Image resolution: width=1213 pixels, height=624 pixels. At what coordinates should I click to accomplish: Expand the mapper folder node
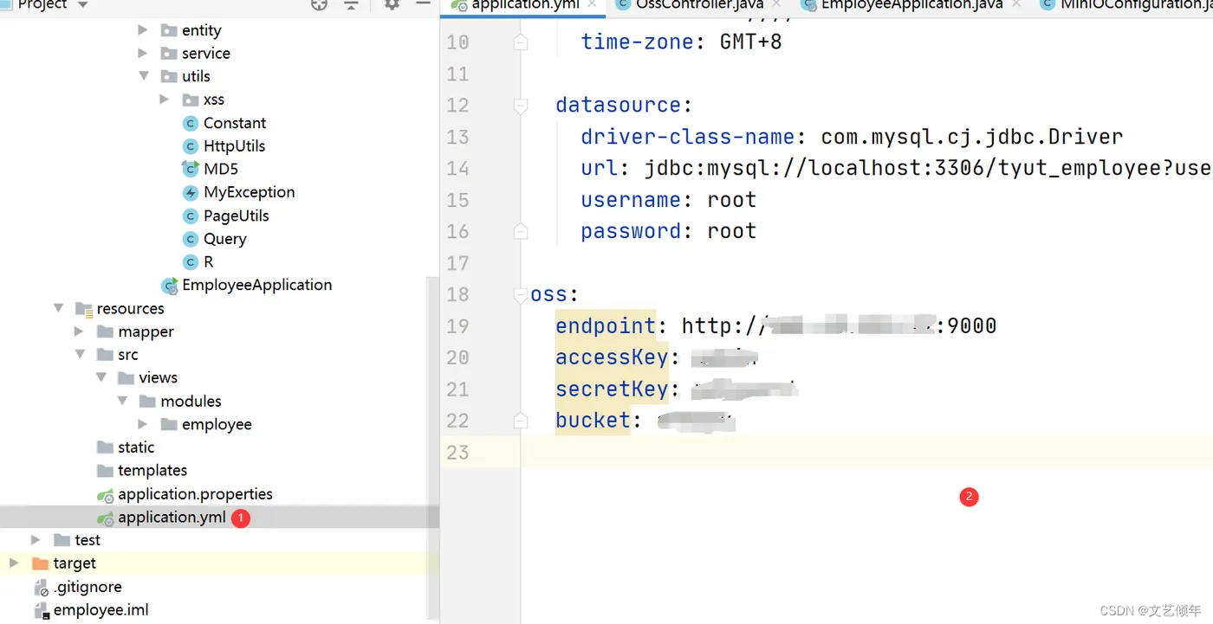[79, 331]
